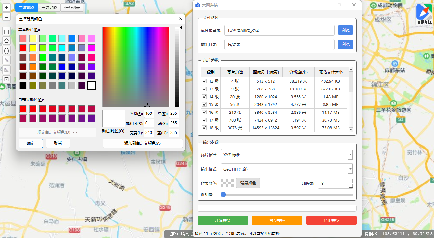
Task: Click the 红 value field
Action: click(x=174, y=114)
